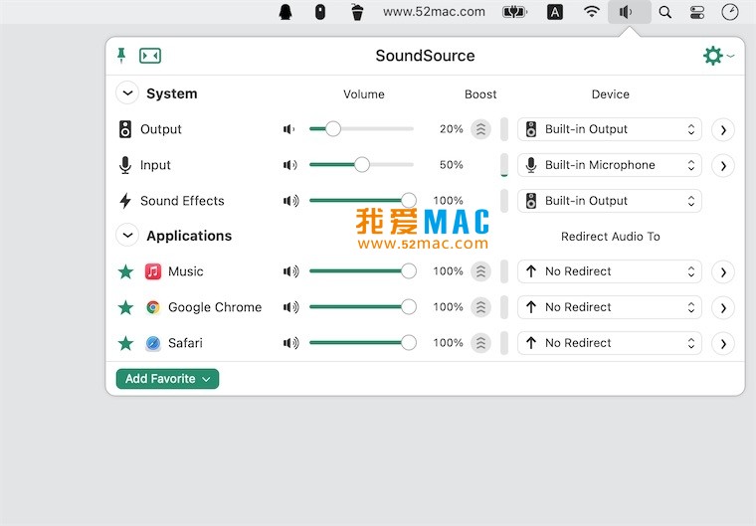Viewport: 756px width, 526px height.
Task: Unfavorite Safari via its star
Action: tap(126, 343)
